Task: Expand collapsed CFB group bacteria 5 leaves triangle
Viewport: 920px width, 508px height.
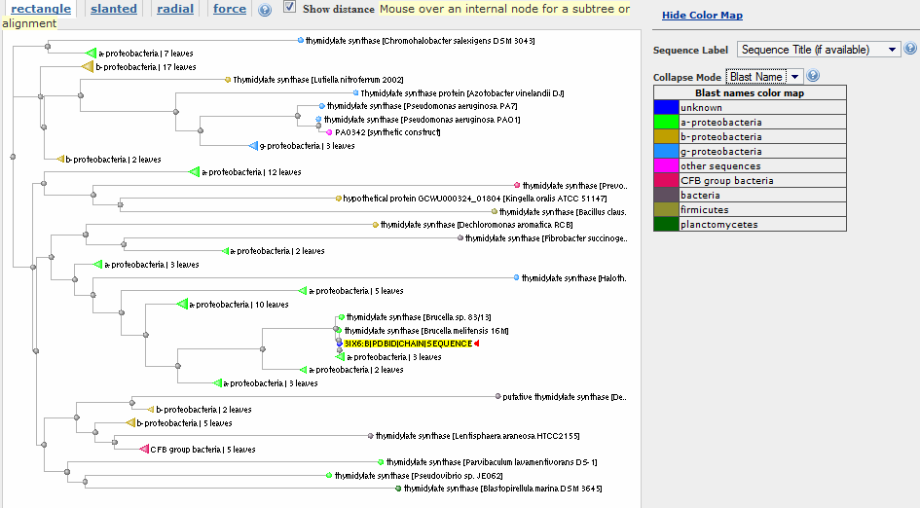Action: (x=144, y=450)
